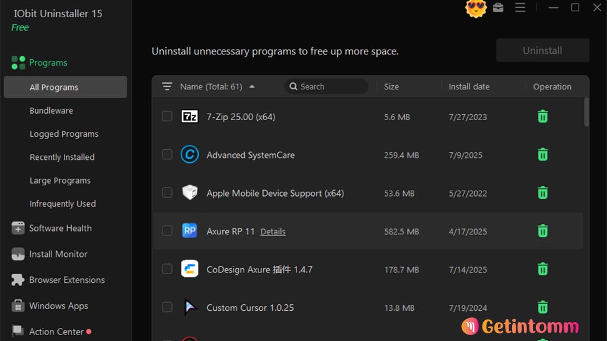Click the Install Monitor icon
The image size is (607, 341).
pos(18,254)
